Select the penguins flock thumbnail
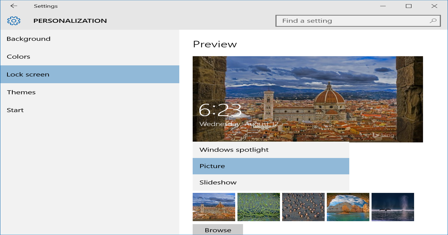 click(x=303, y=207)
